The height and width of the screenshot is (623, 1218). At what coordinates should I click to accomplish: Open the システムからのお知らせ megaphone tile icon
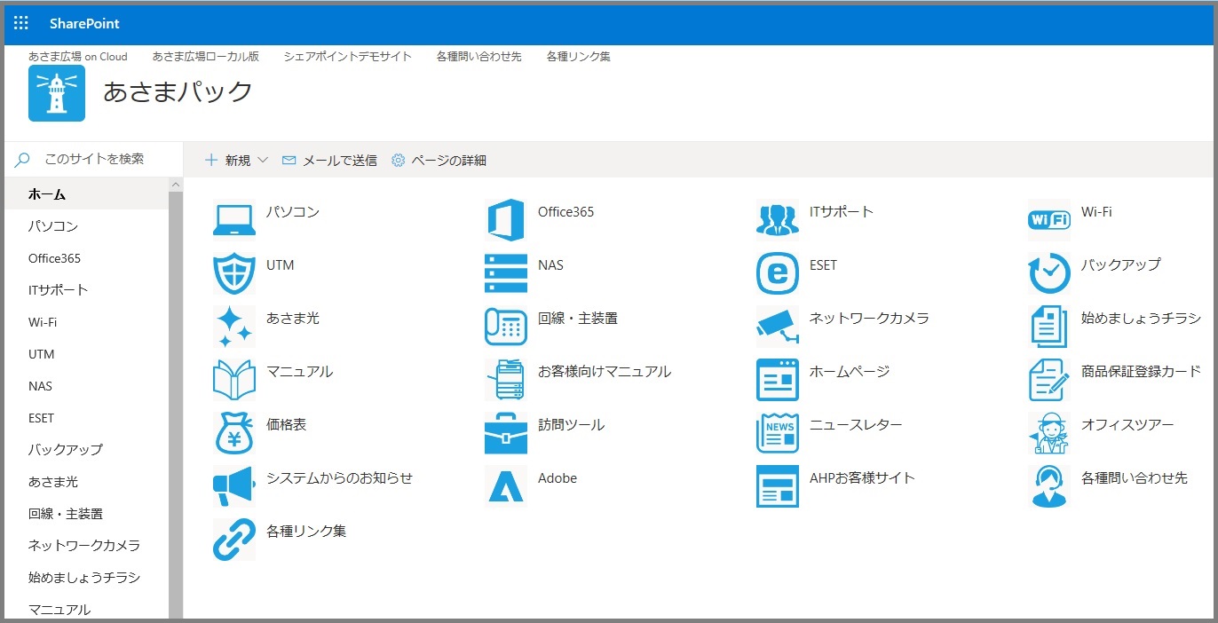point(234,486)
